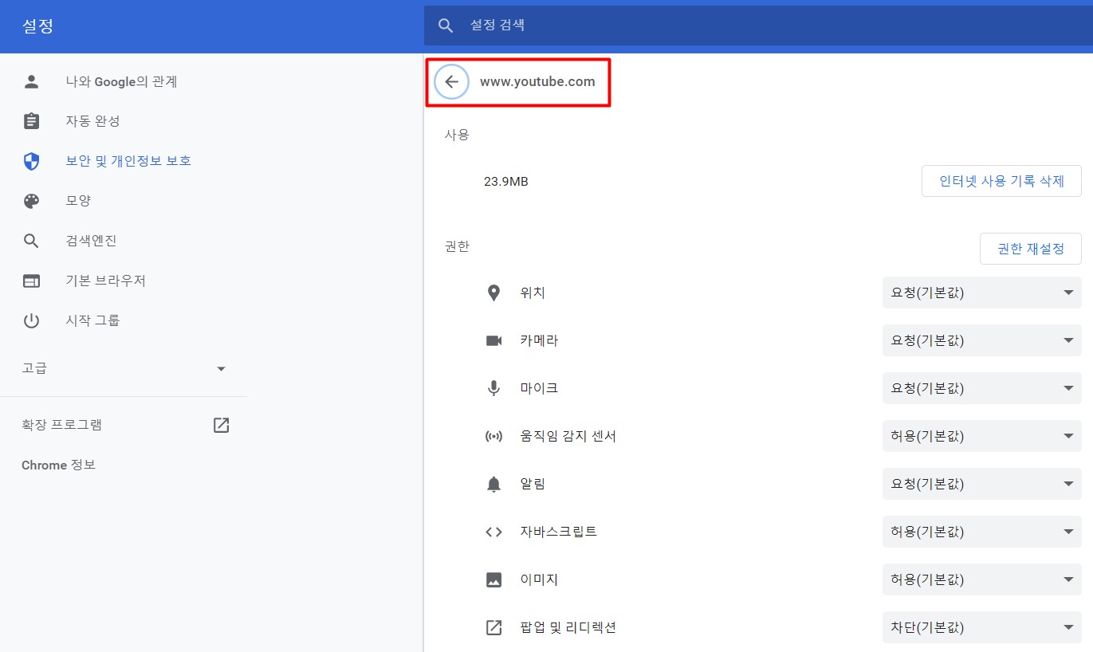
Task: Open the 카메라 permission dropdown
Action: (x=981, y=340)
